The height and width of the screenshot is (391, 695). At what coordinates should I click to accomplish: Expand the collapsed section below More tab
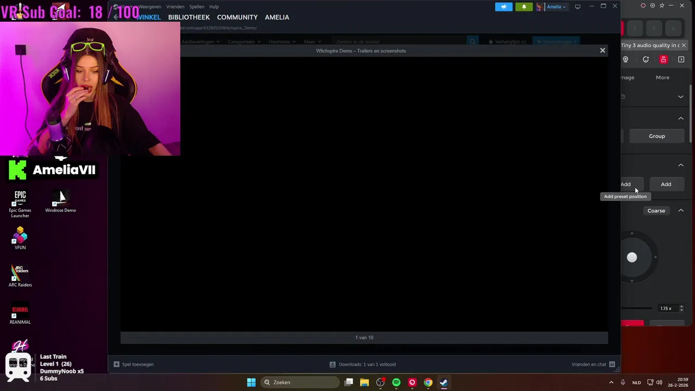[681, 97]
